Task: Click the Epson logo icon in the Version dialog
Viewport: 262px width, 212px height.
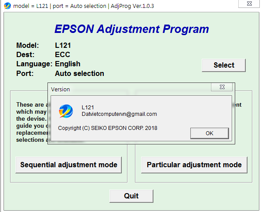Action: (66, 111)
